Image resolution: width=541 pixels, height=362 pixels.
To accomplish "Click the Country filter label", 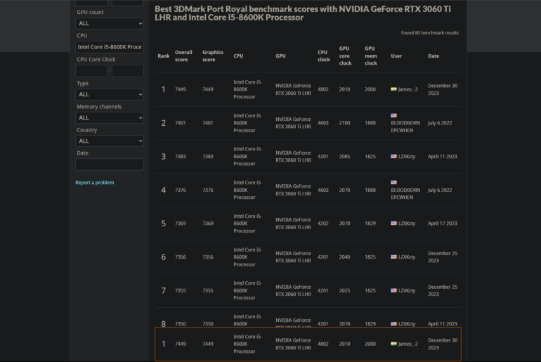I will tap(86, 130).
